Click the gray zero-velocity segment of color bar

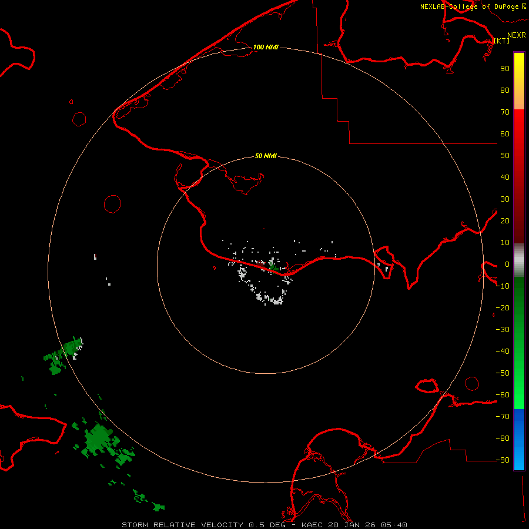click(x=519, y=260)
